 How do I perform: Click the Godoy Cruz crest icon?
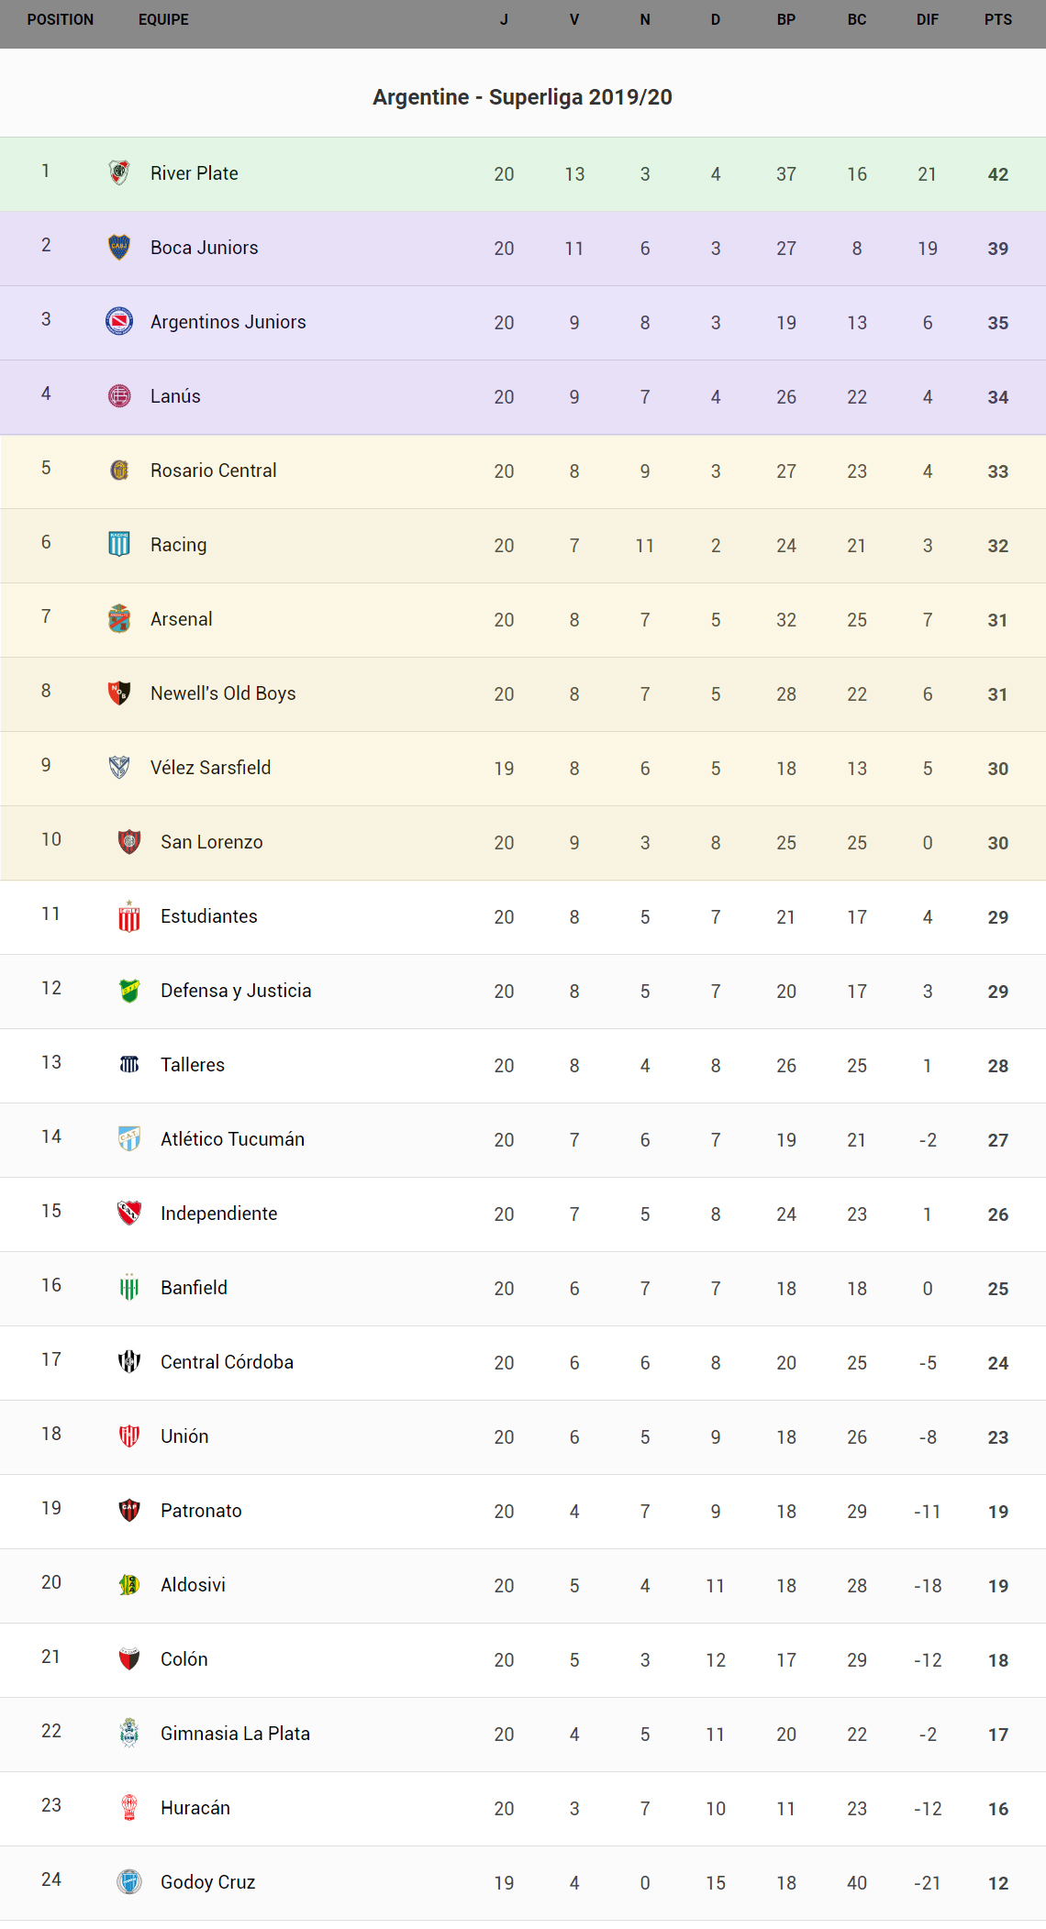129,1881
